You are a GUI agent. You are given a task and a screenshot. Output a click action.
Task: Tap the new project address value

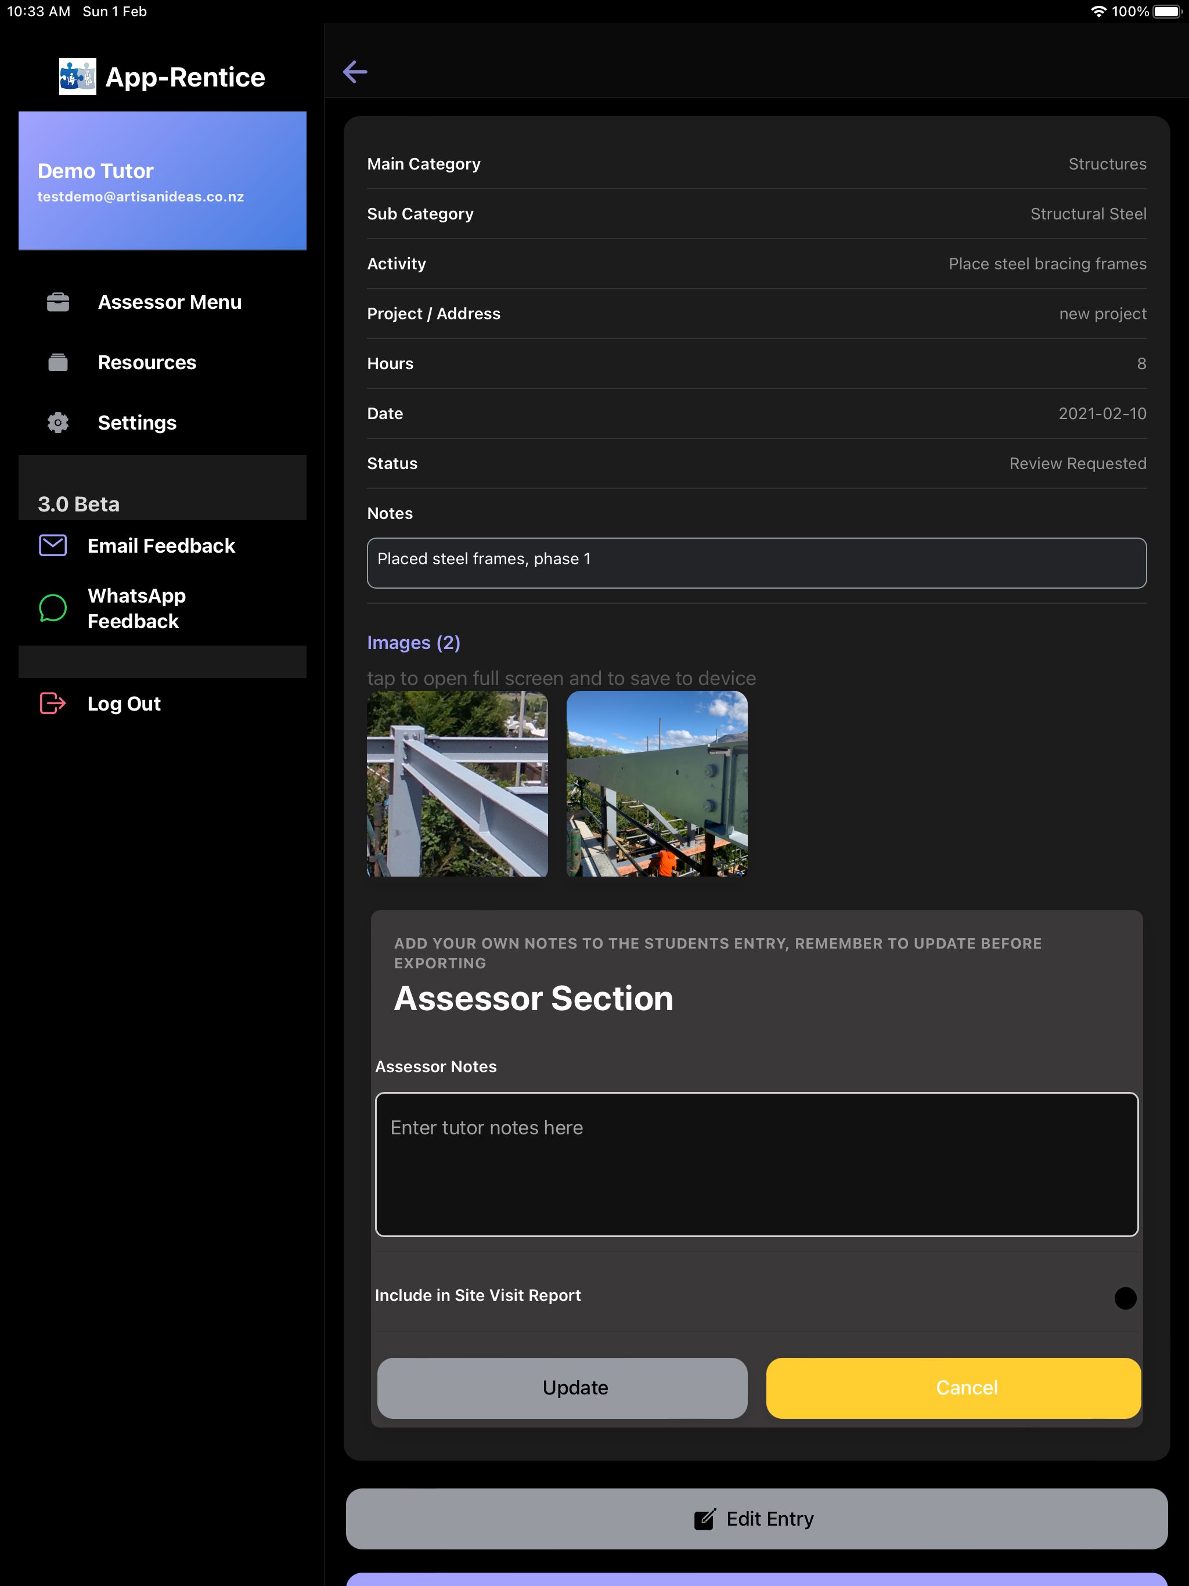(1102, 314)
